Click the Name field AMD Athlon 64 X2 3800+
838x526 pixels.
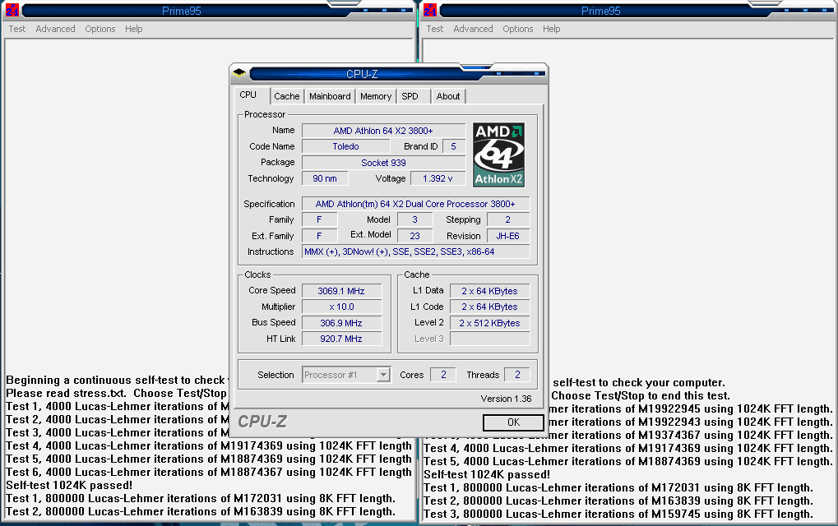[383, 131]
